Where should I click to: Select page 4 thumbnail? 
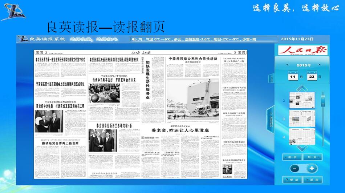[302, 137]
